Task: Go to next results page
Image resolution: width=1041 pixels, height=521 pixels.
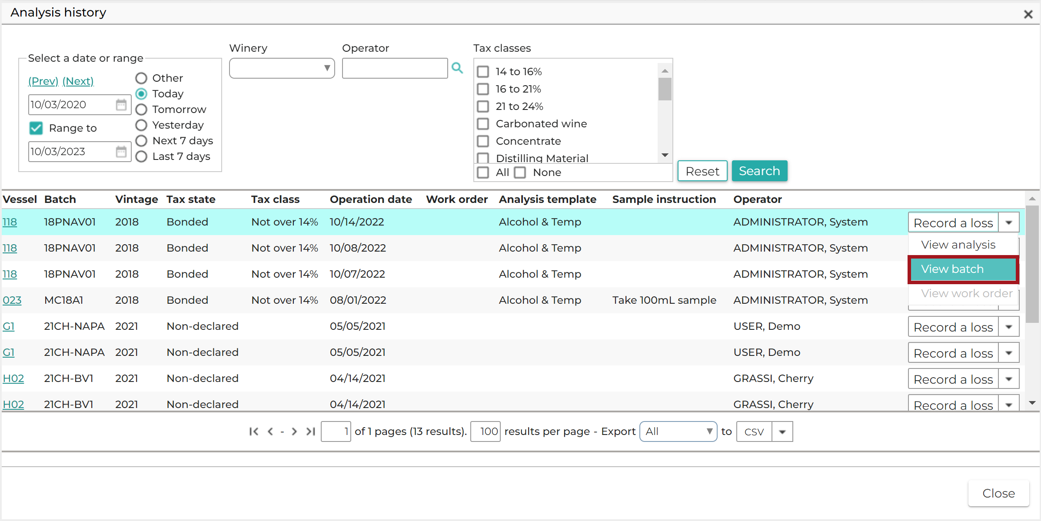Action: pos(294,431)
